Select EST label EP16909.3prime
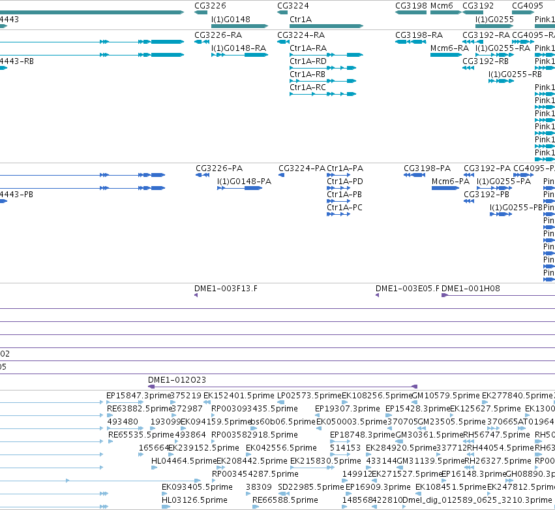 click(x=378, y=487)
